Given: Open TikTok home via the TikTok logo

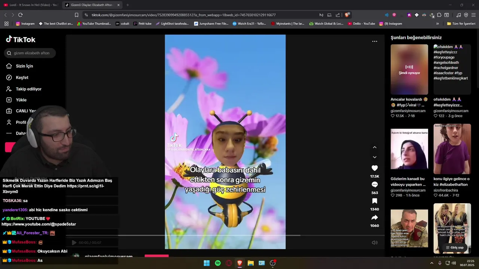Looking at the screenshot, I should 21,39.
